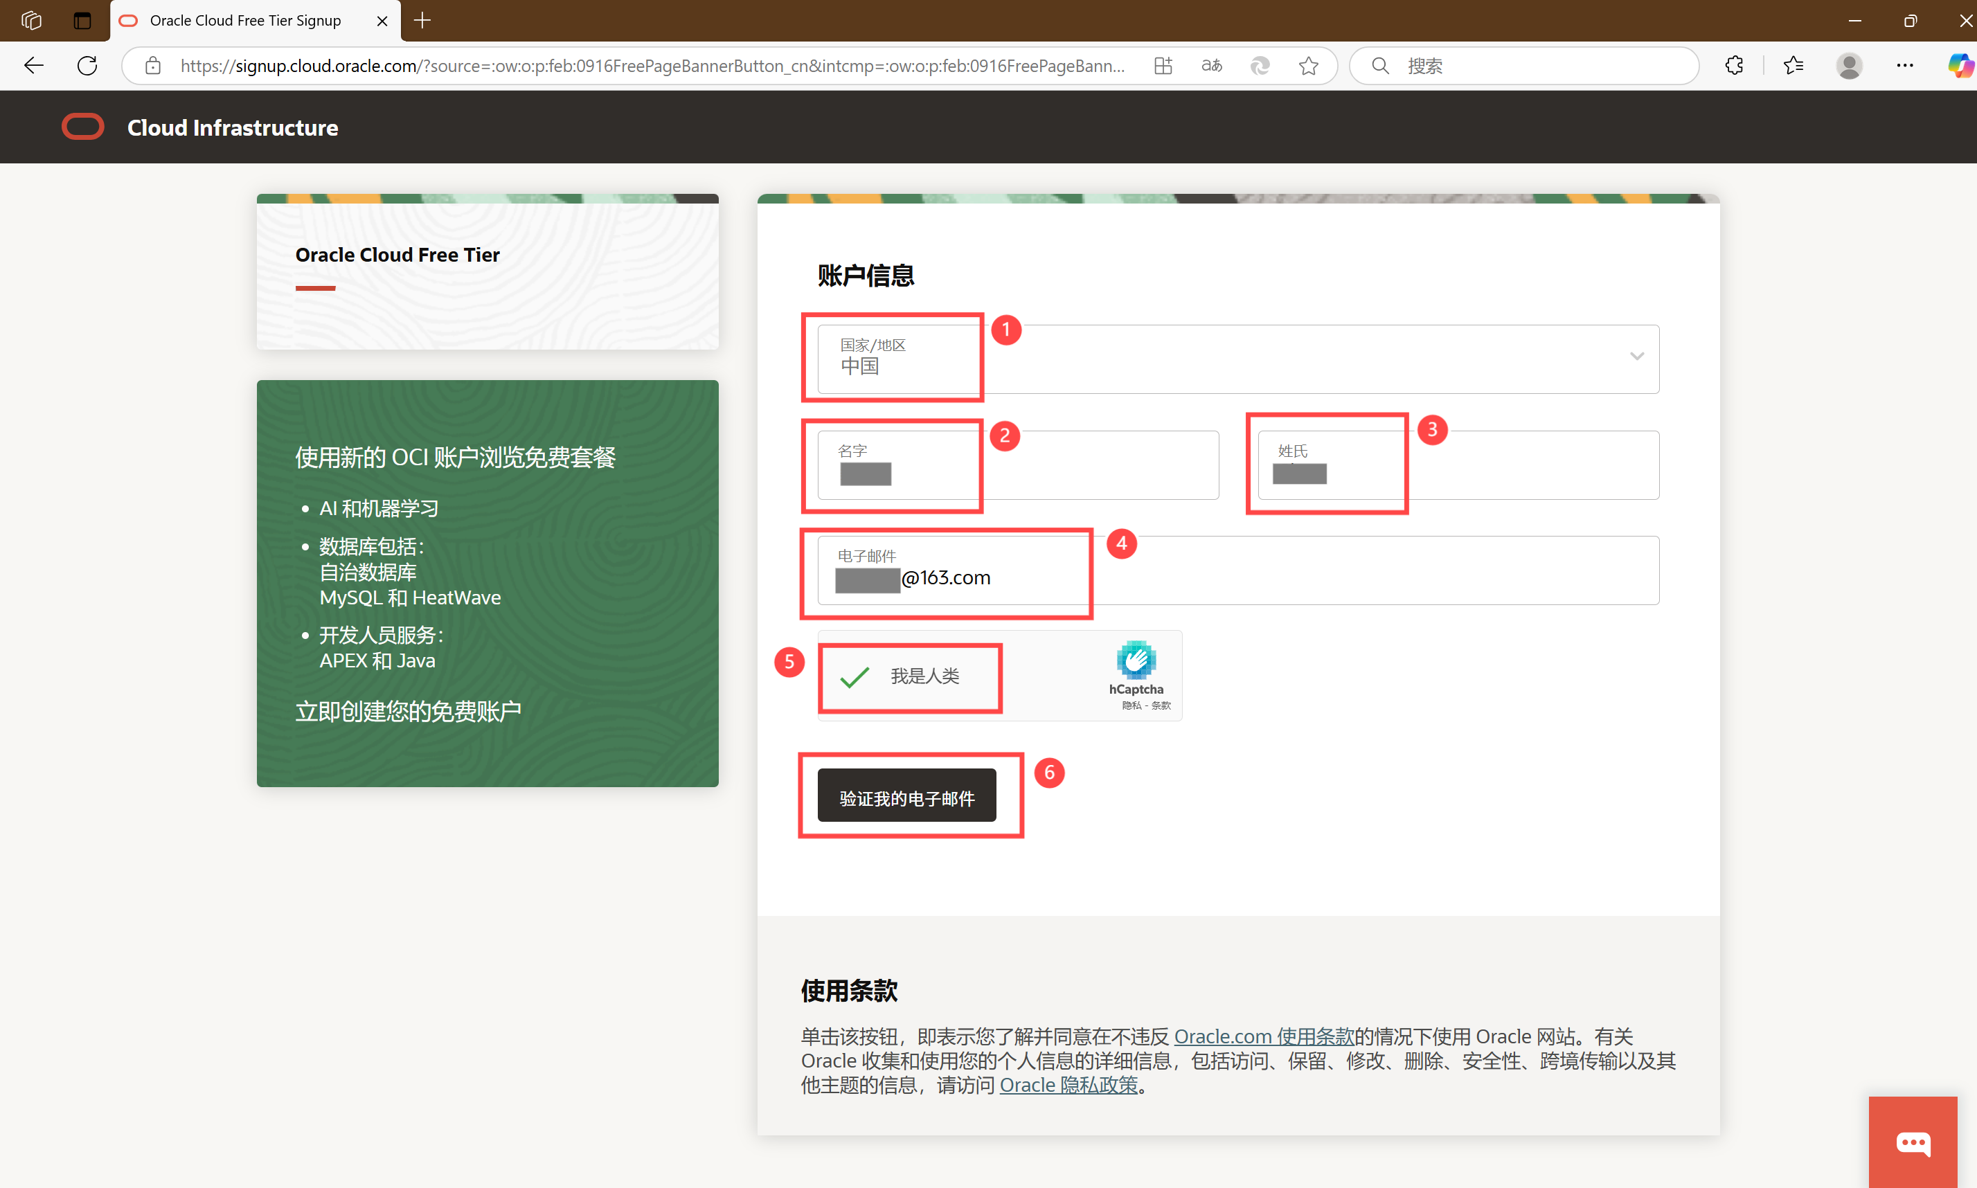1977x1188 pixels.
Task: Click the browser back arrow
Action: pos(34,66)
